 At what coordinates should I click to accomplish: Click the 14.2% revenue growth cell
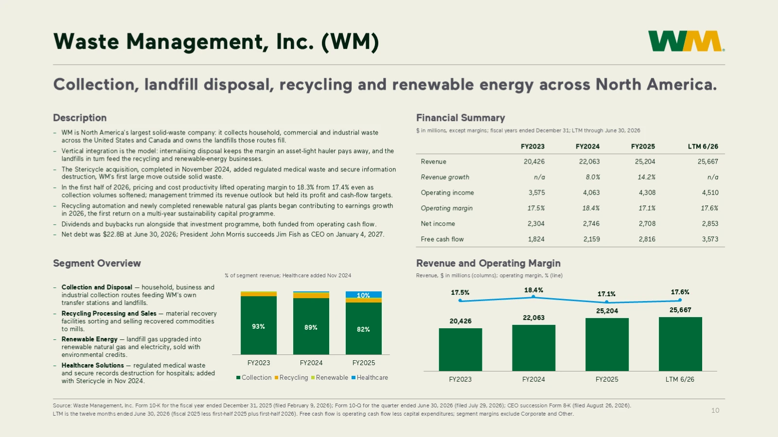[x=646, y=177]
